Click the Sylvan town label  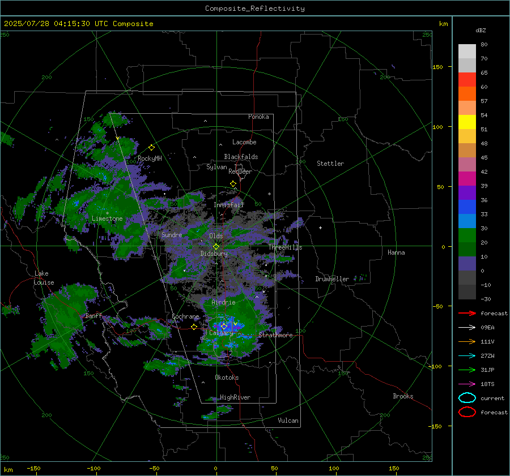216,167
